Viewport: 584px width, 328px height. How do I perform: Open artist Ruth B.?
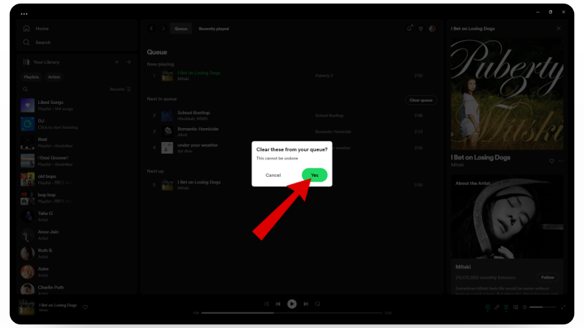click(77, 254)
